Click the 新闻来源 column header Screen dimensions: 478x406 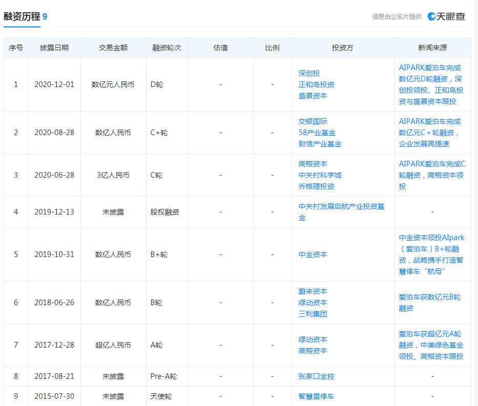coord(432,48)
